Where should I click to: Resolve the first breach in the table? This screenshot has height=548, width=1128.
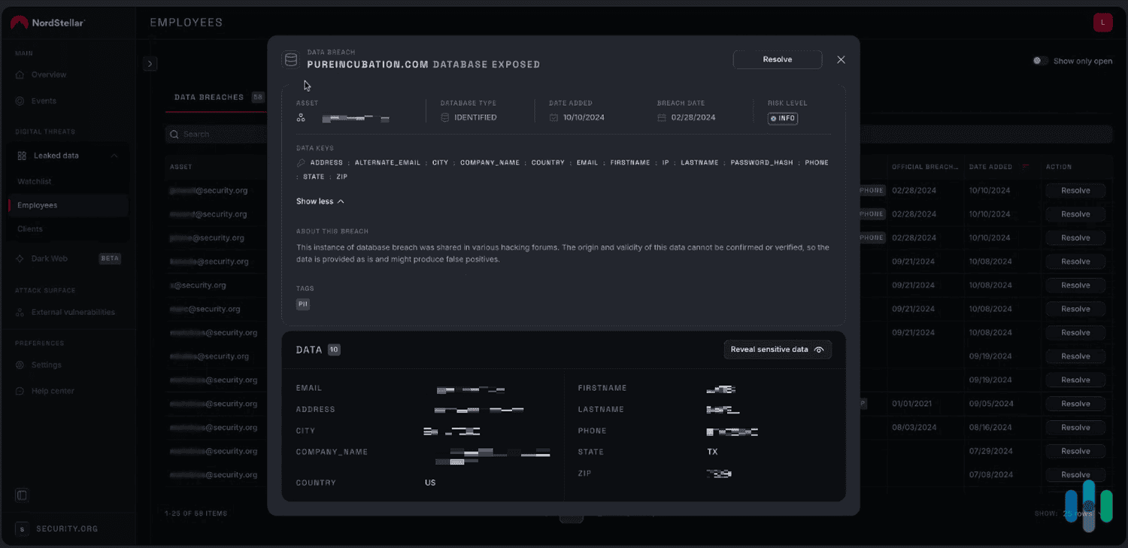click(x=1075, y=190)
